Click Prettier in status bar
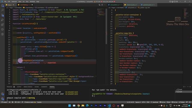The width and height of the screenshot is (192, 108). pyautogui.click(x=182, y=102)
